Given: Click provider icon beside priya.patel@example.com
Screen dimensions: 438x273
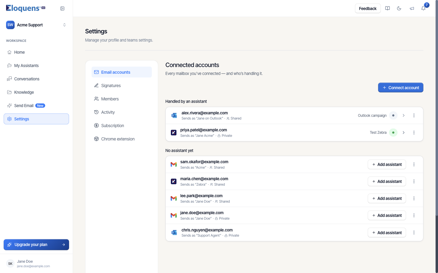Looking at the screenshot, I should (174, 133).
